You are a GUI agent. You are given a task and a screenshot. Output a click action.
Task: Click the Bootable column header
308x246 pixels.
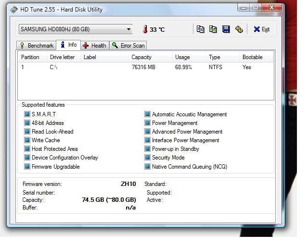coord(257,57)
